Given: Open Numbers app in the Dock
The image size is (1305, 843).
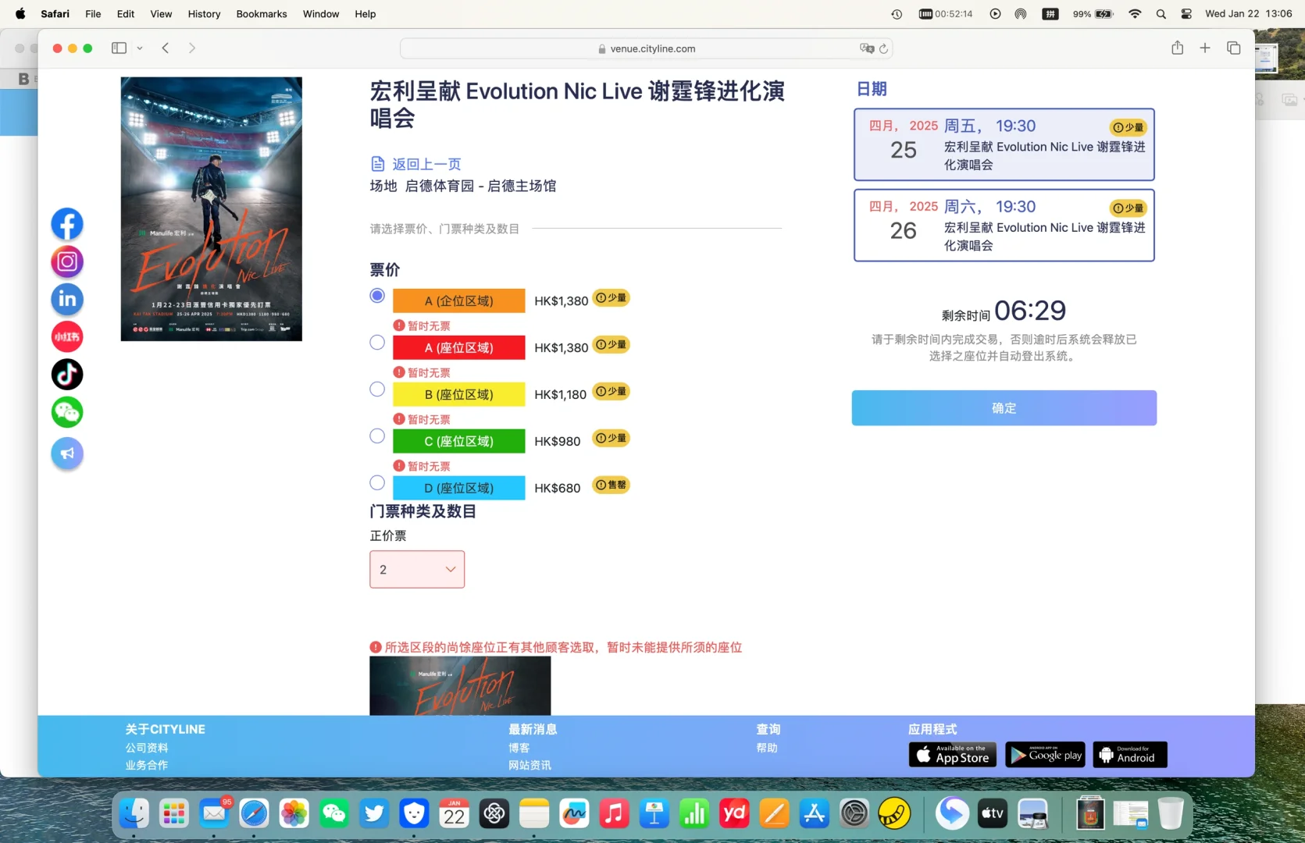Looking at the screenshot, I should coord(694,813).
